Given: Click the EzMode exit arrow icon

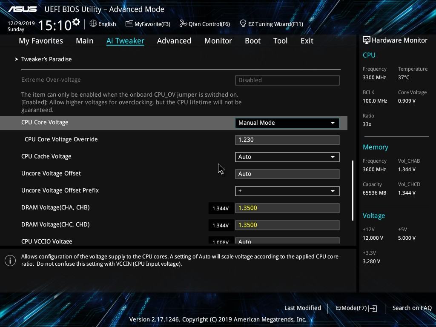Looking at the screenshot, I should pyautogui.click(x=373, y=308).
